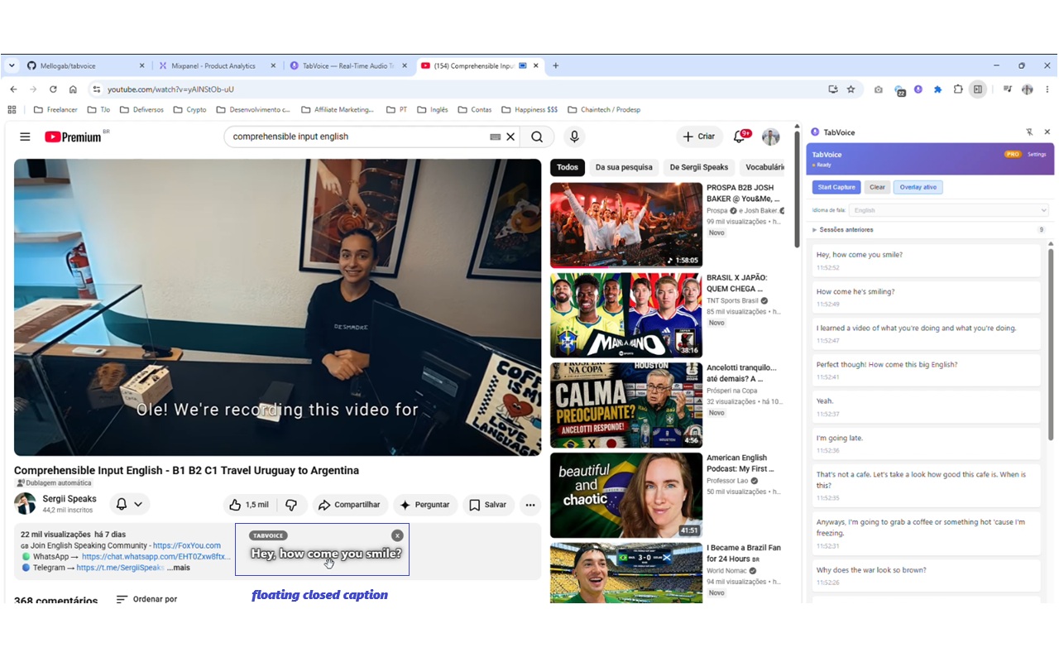Open Chrome media controls icon
This screenshot has height=662, width=1059.
pyautogui.click(x=1007, y=89)
